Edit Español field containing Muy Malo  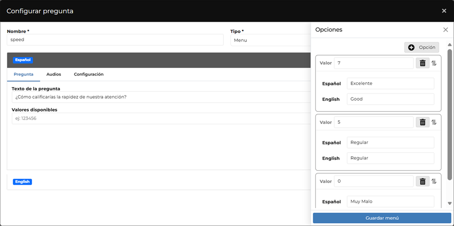point(390,202)
